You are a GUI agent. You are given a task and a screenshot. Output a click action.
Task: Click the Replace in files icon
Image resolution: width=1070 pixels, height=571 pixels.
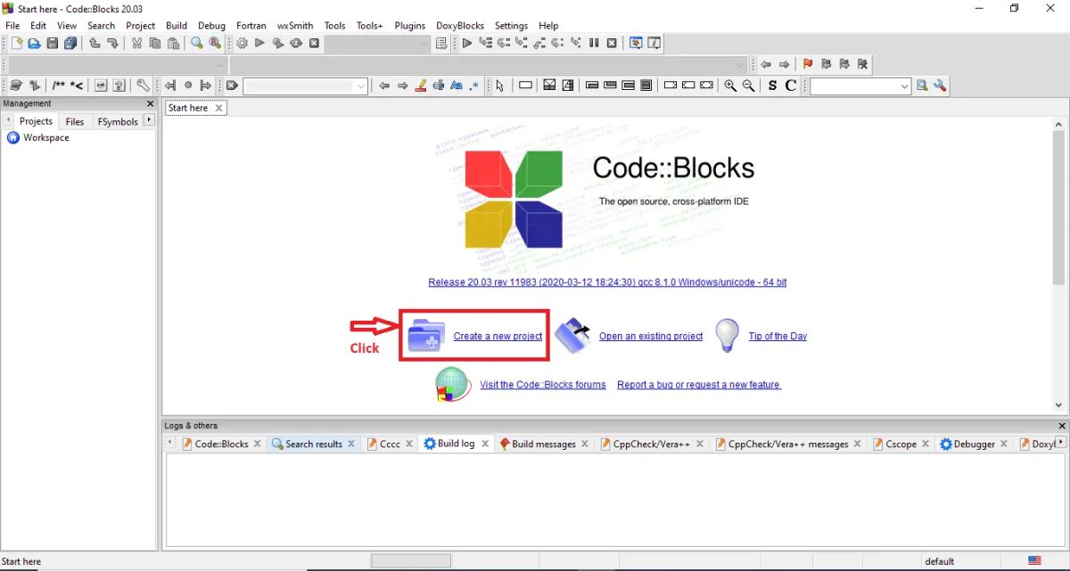click(x=214, y=43)
